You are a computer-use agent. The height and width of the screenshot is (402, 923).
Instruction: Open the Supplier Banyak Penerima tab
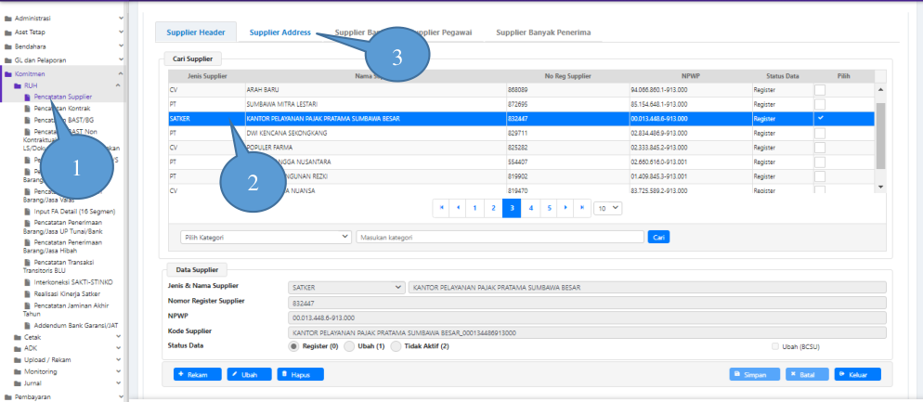tap(542, 32)
